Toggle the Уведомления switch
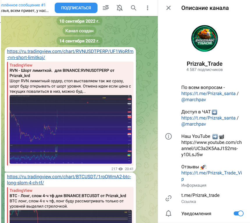 click(239, 213)
